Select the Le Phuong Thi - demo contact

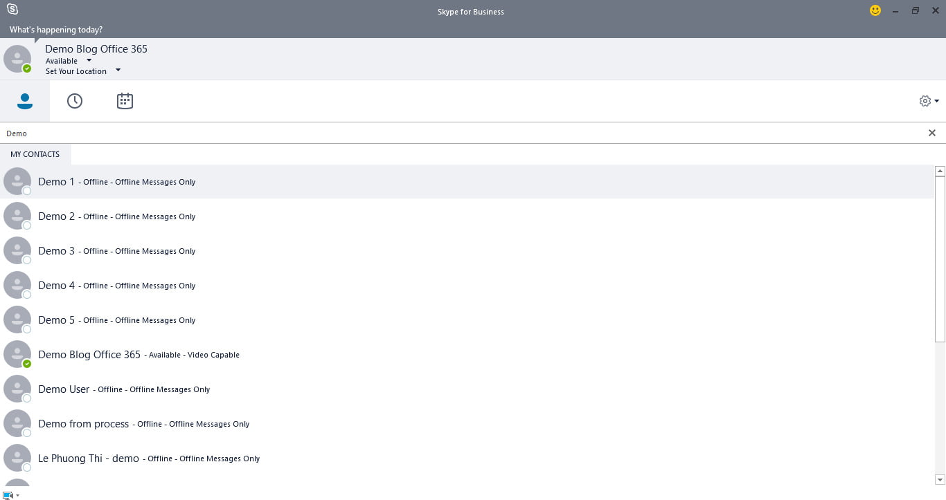click(x=467, y=459)
